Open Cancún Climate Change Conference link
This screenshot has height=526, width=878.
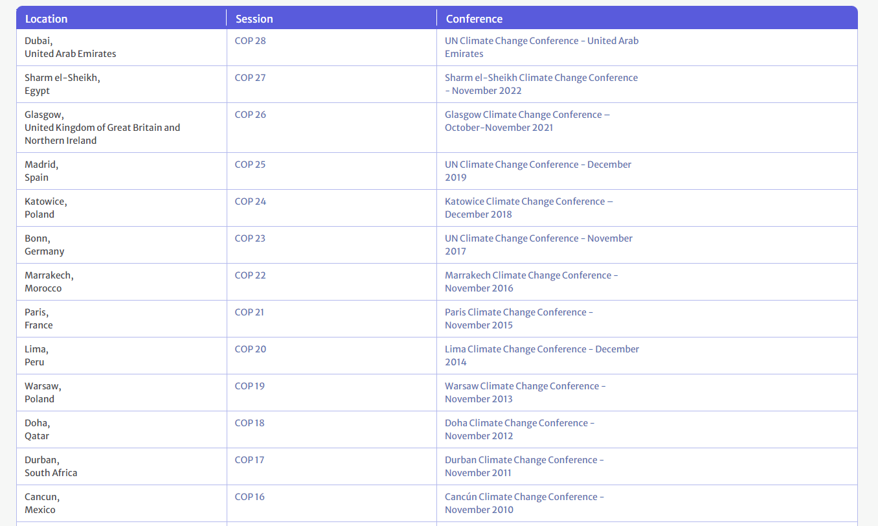(524, 503)
